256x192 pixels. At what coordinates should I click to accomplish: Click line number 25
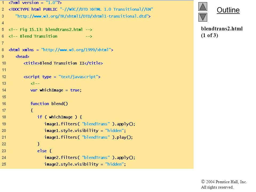(4, 164)
